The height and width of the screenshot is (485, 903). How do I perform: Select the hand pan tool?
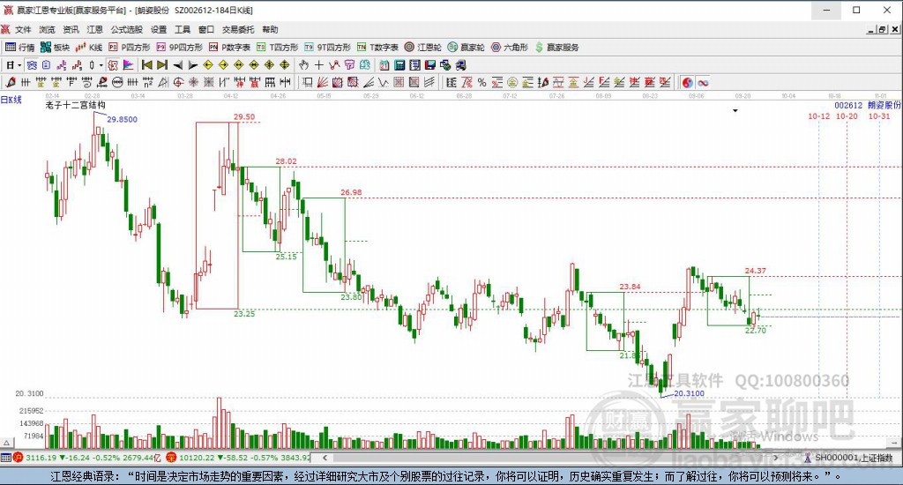click(x=303, y=65)
